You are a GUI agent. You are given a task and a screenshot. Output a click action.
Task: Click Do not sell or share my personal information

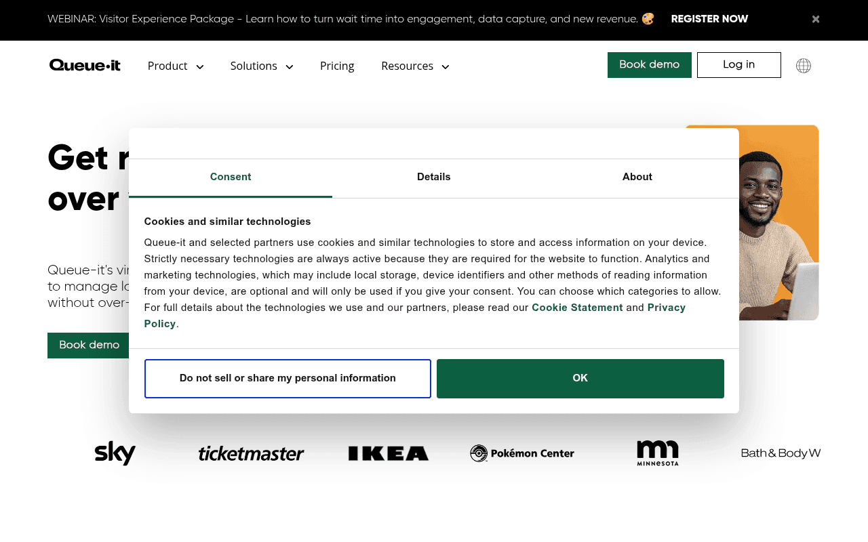pyautogui.click(x=287, y=378)
